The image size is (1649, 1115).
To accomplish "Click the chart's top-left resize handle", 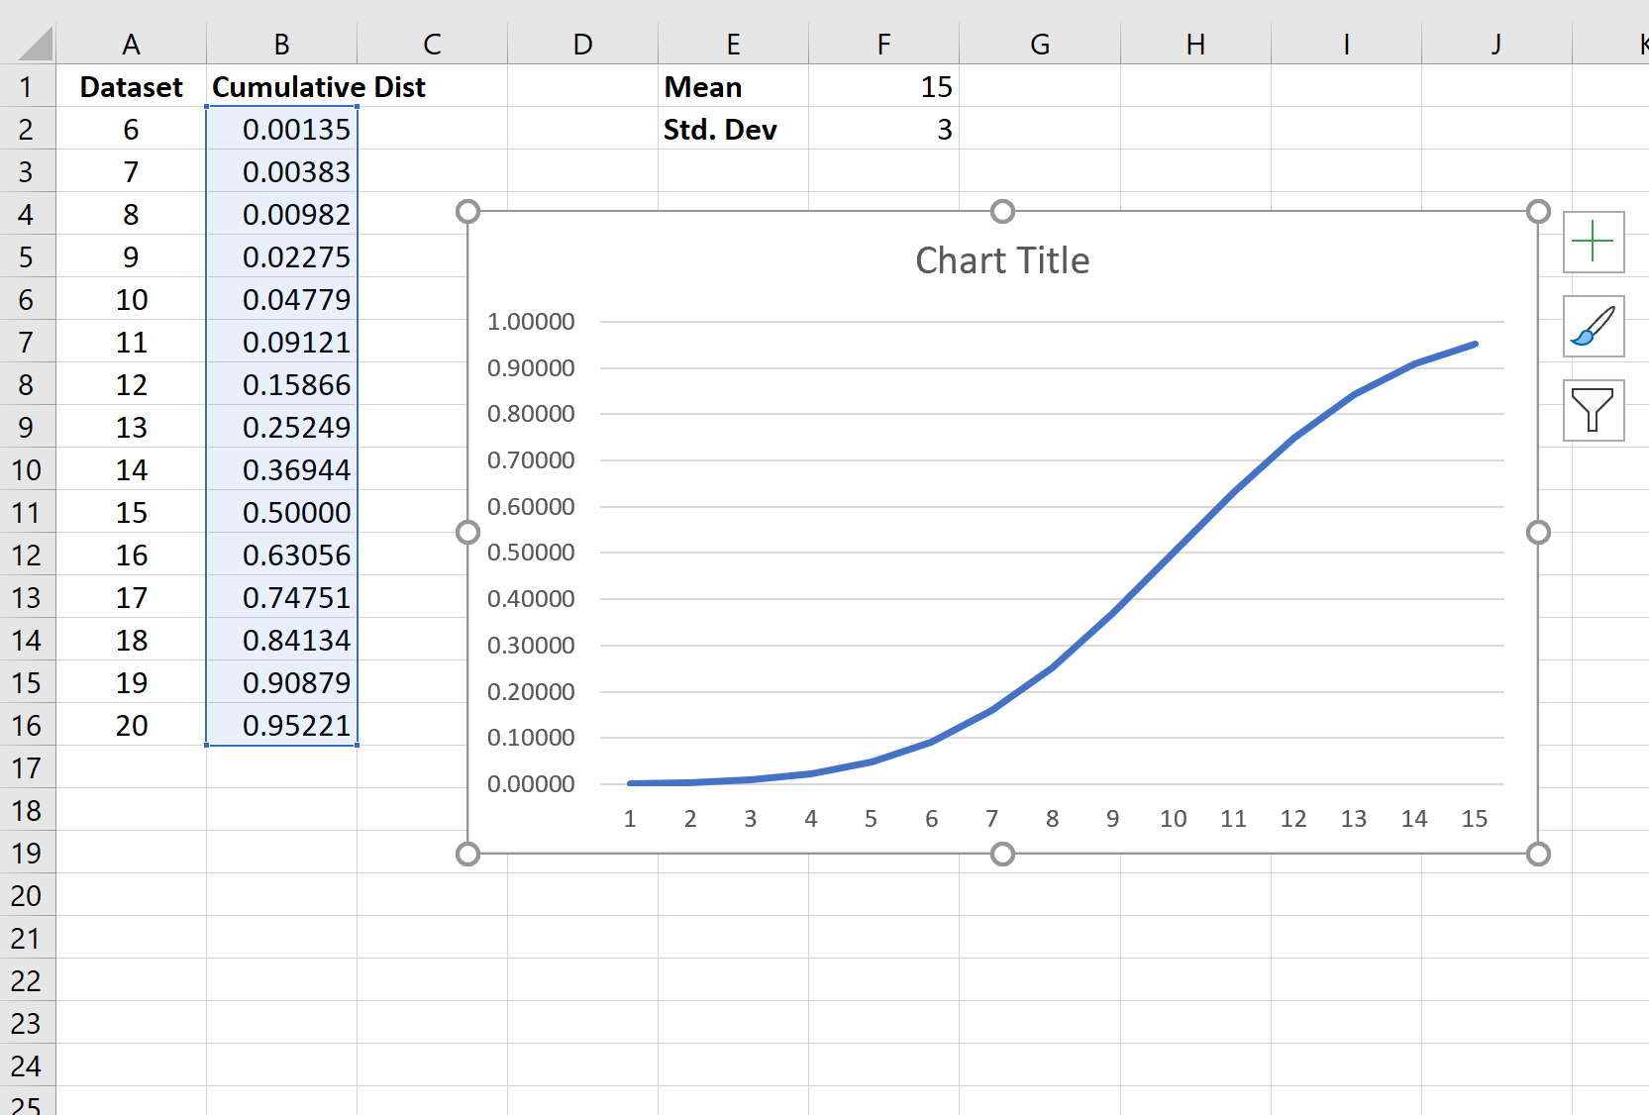I will click(467, 212).
